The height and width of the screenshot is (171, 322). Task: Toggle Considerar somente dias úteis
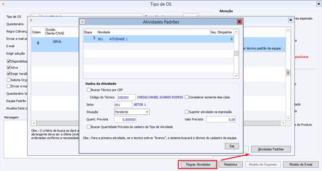tap(187, 97)
